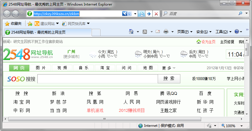
Task: Click the Stop loading X button
Action: click(156, 14)
